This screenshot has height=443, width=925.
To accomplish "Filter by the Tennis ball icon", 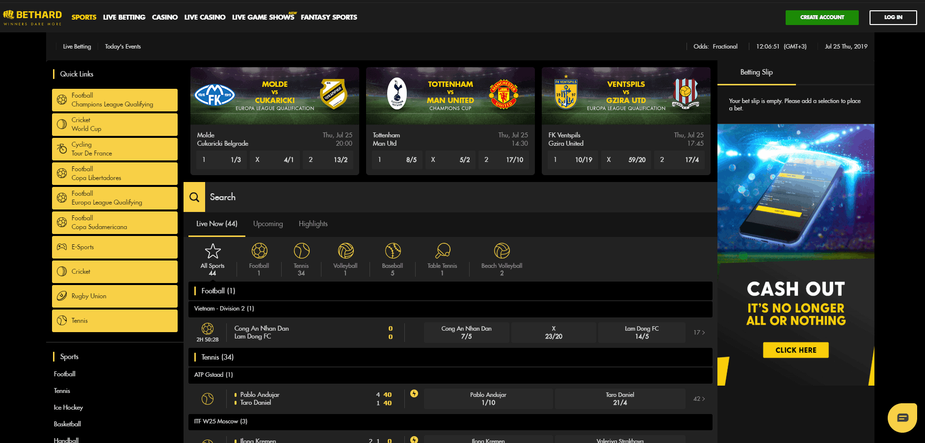I will [301, 251].
